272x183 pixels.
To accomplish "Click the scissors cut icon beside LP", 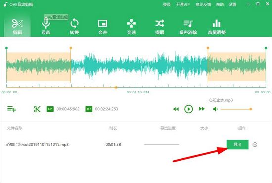I will (37, 109).
